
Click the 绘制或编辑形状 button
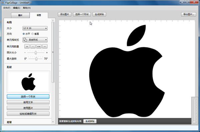(28, 114)
